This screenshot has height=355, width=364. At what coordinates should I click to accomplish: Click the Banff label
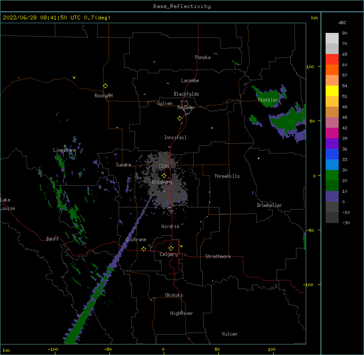52,239
